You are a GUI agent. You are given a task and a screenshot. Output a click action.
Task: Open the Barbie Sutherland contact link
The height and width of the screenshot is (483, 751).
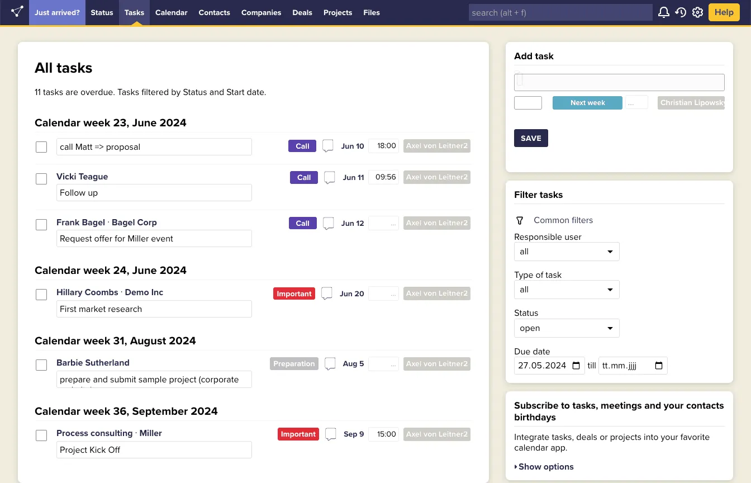click(x=93, y=363)
